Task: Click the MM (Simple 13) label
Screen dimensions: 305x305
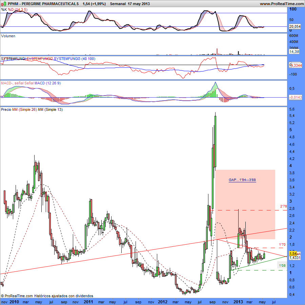Action: pos(50,109)
